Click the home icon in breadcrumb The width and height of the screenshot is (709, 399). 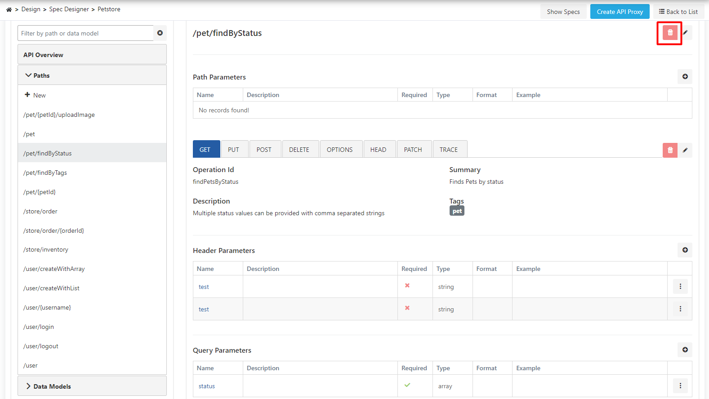[x=9, y=9]
